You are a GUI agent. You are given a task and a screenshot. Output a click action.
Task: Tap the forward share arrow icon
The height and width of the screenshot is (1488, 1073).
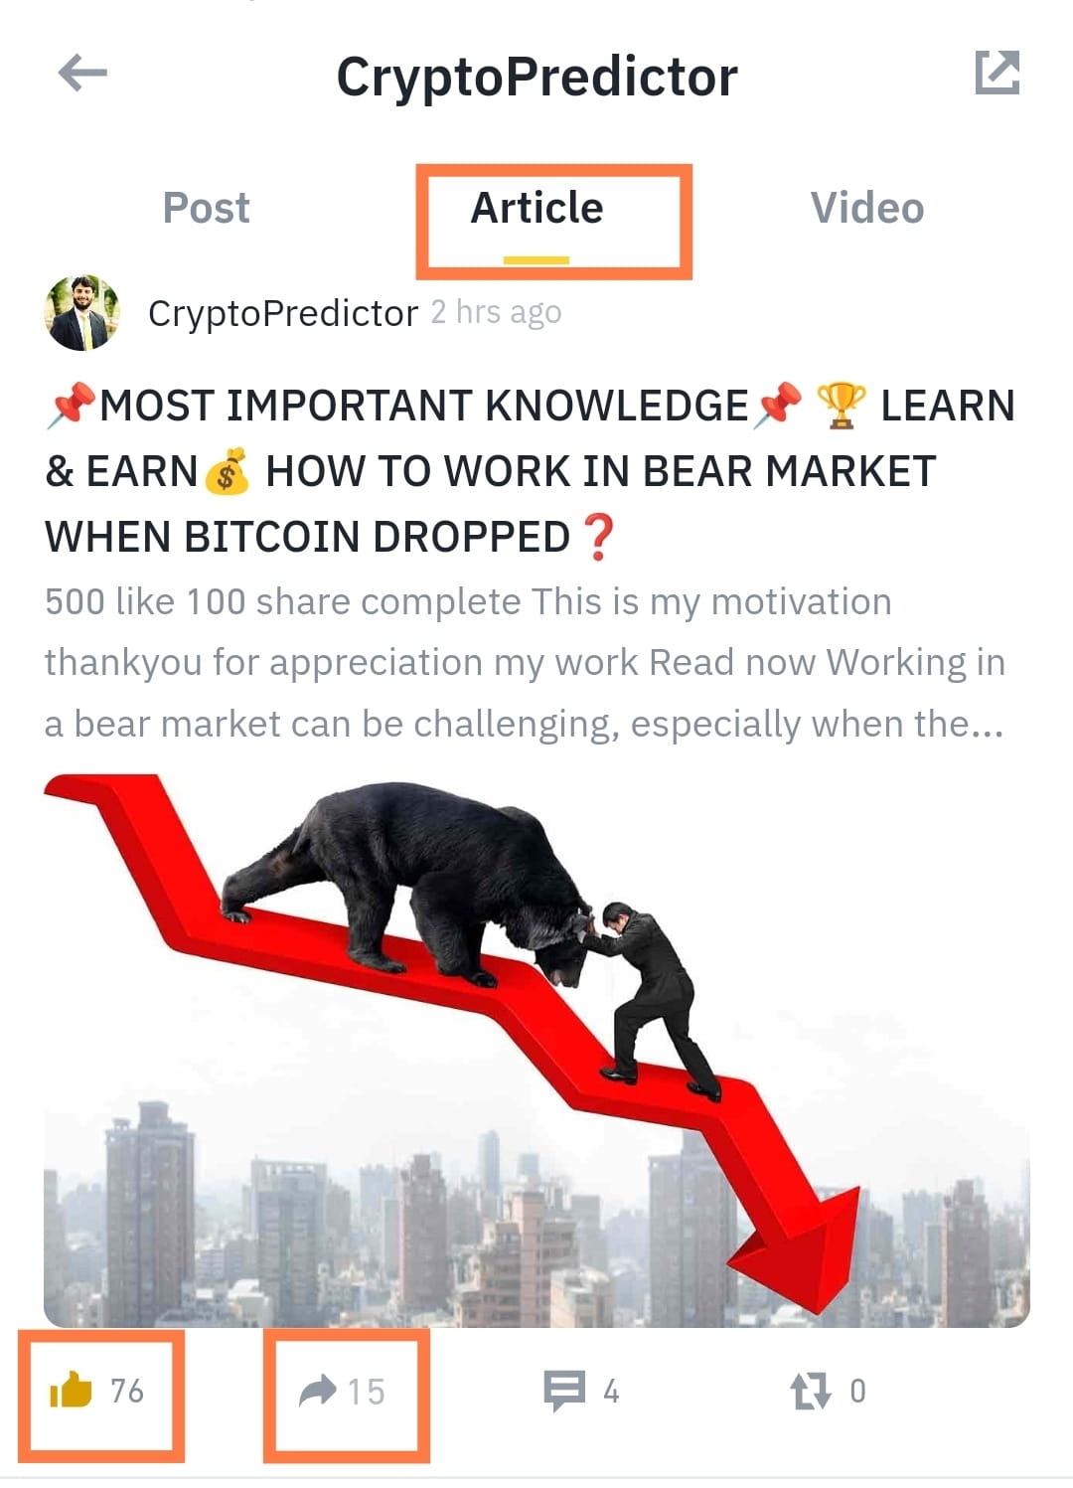click(x=318, y=1391)
